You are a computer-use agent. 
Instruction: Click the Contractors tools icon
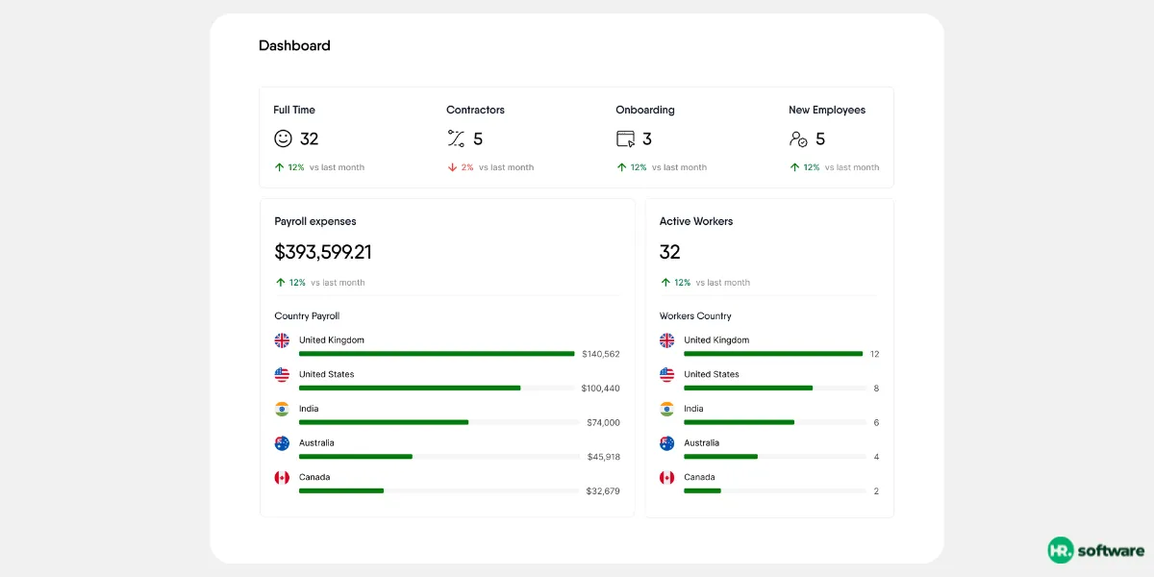point(456,138)
